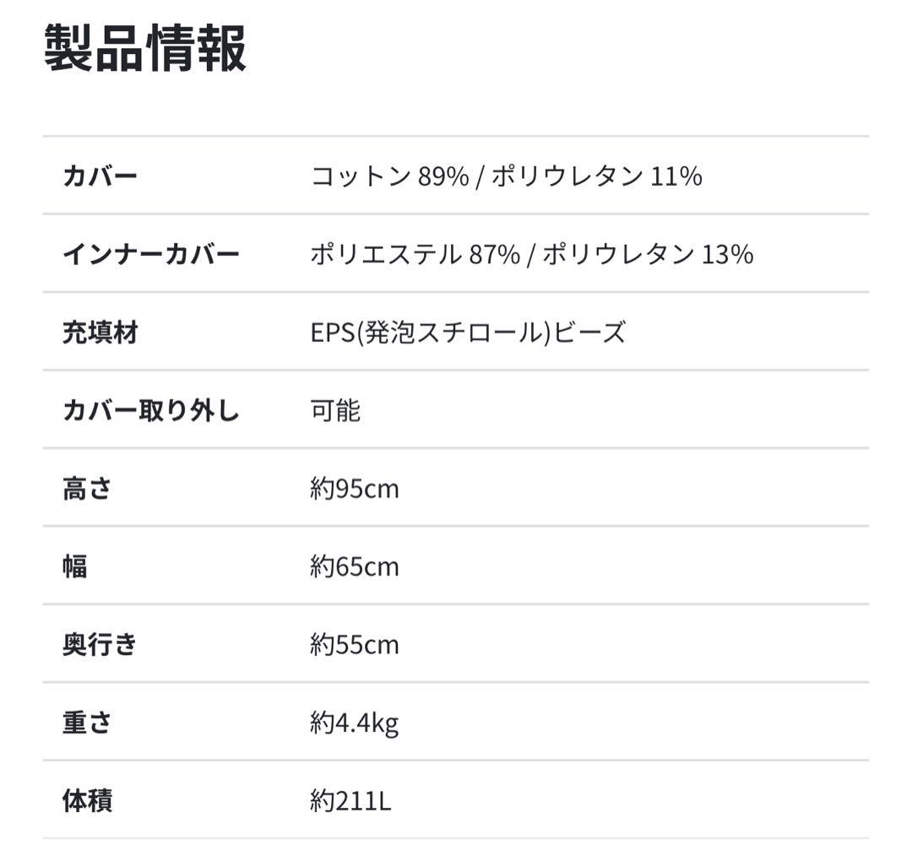Image resolution: width=912 pixels, height=845 pixels.
Task: Click the 約55cm depth value
Action: click(354, 645)
